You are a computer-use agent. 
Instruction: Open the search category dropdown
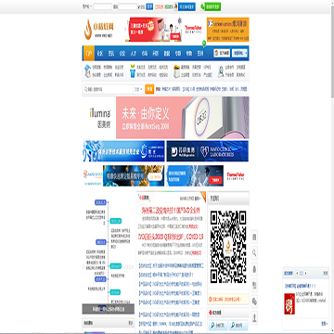click(138, 89)
